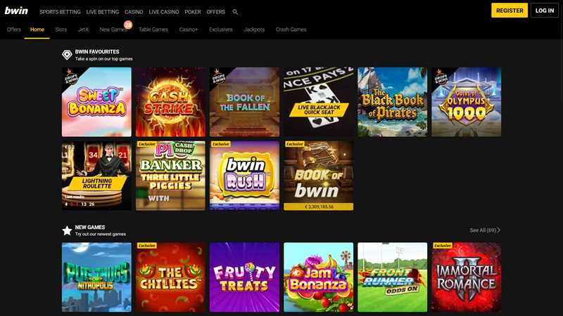
Task: Open See All (69) new games link
Action: point(485,230)
